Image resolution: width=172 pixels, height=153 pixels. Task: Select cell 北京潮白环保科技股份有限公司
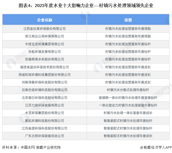click(x=44, y=98)
